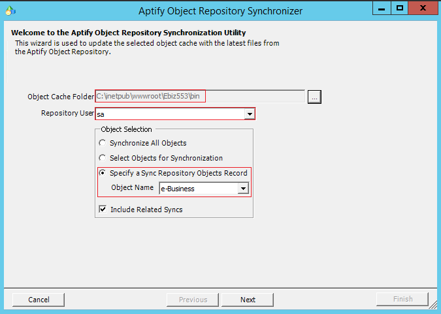The height and width of the screenshot is (314, 441).
Task: Select Specify a Sync Repository Objects Record
Action: pos(103,173)
